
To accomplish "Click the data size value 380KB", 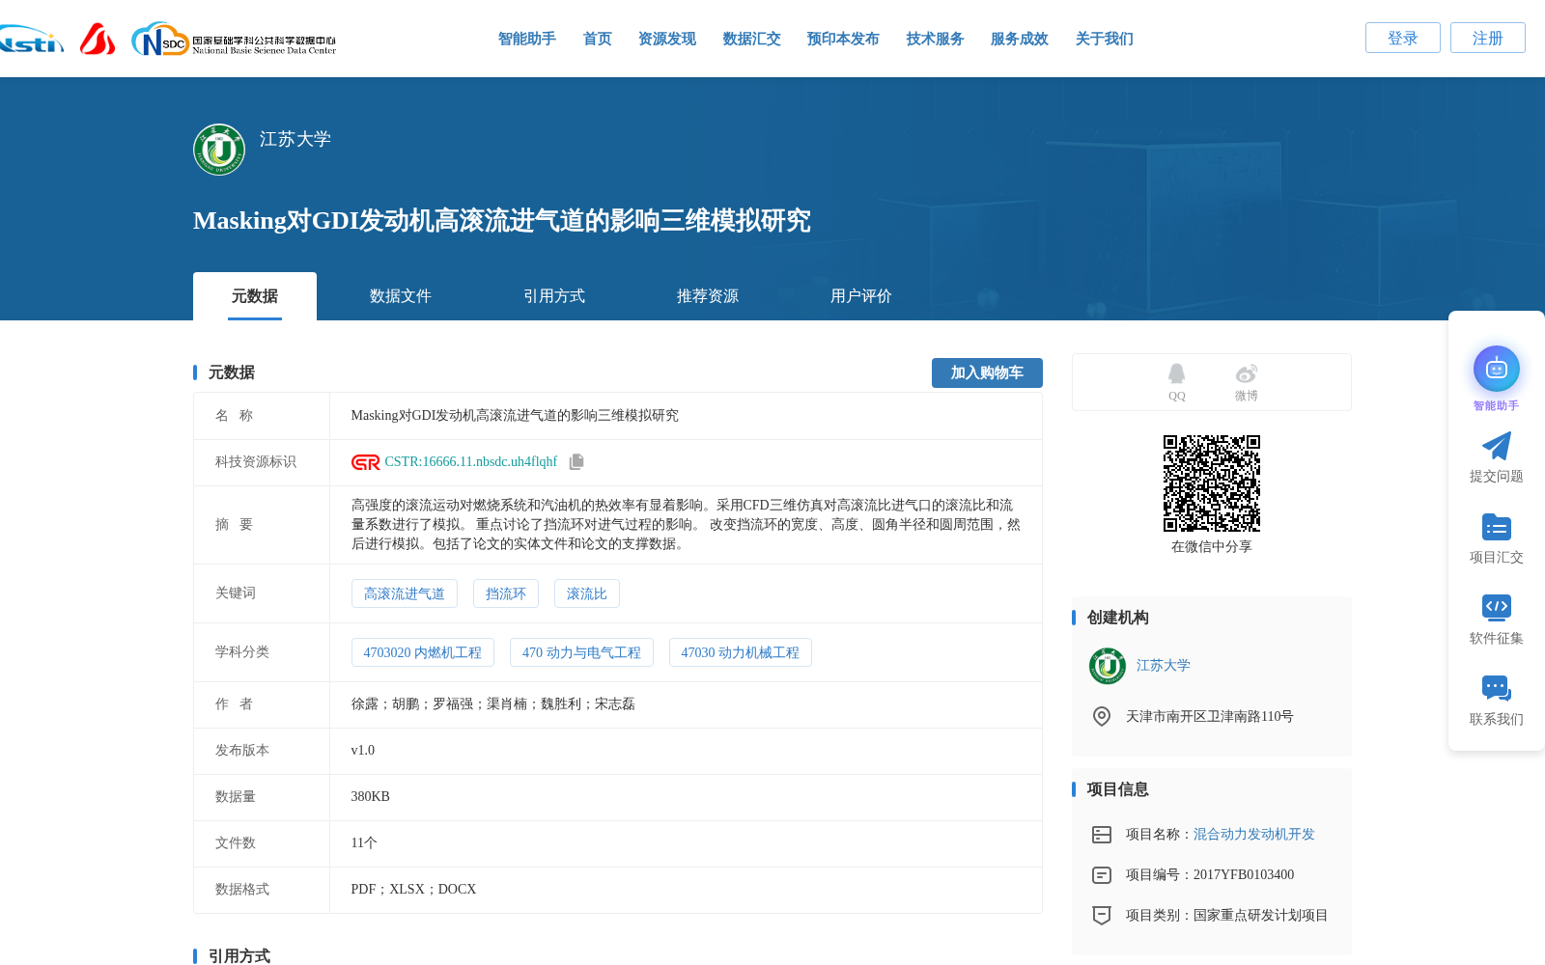I will [x=371, y=797].
